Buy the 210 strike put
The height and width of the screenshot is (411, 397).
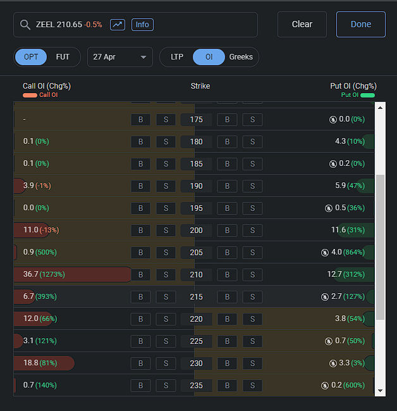[227, 275]
